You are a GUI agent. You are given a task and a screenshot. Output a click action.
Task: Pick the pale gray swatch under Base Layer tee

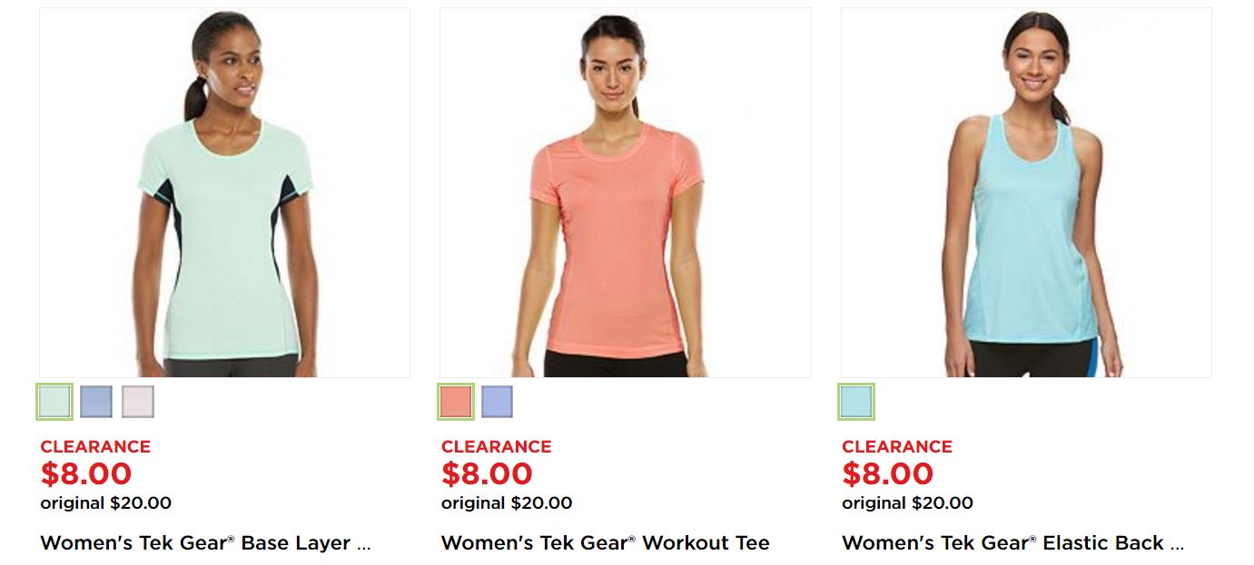click(138, 402)
